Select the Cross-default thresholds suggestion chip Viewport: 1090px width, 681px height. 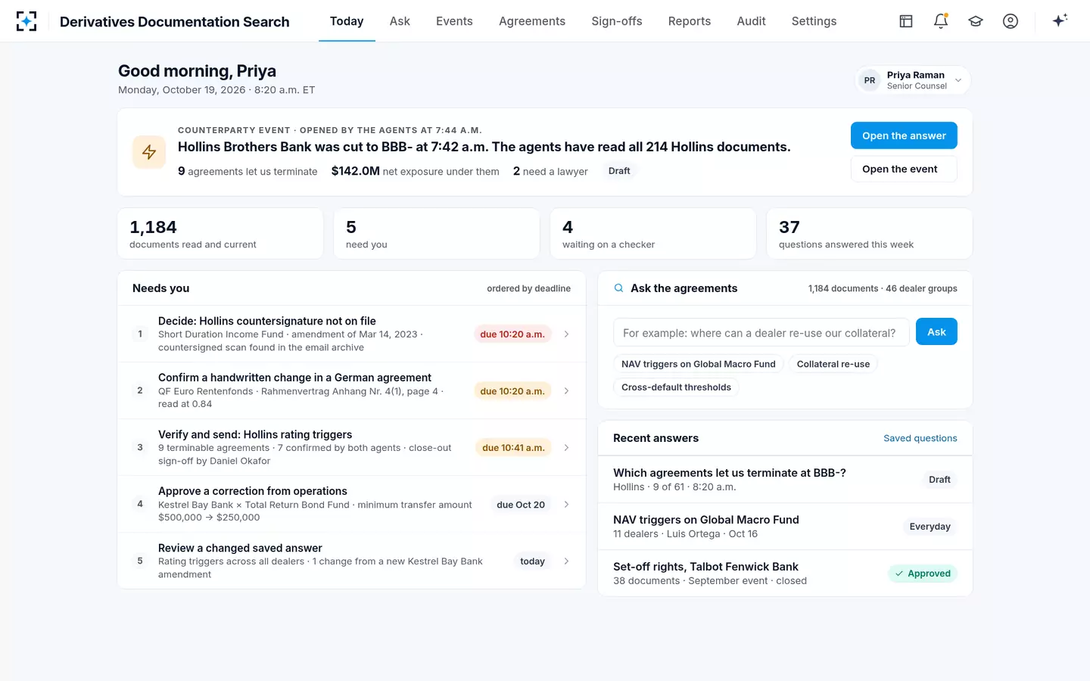[x=676, y=387]
